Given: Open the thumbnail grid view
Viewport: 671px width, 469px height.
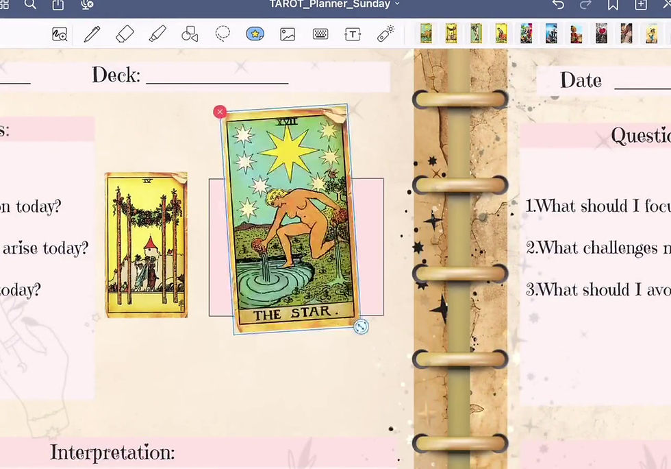Looking at the screenshot, I should 3,4.
